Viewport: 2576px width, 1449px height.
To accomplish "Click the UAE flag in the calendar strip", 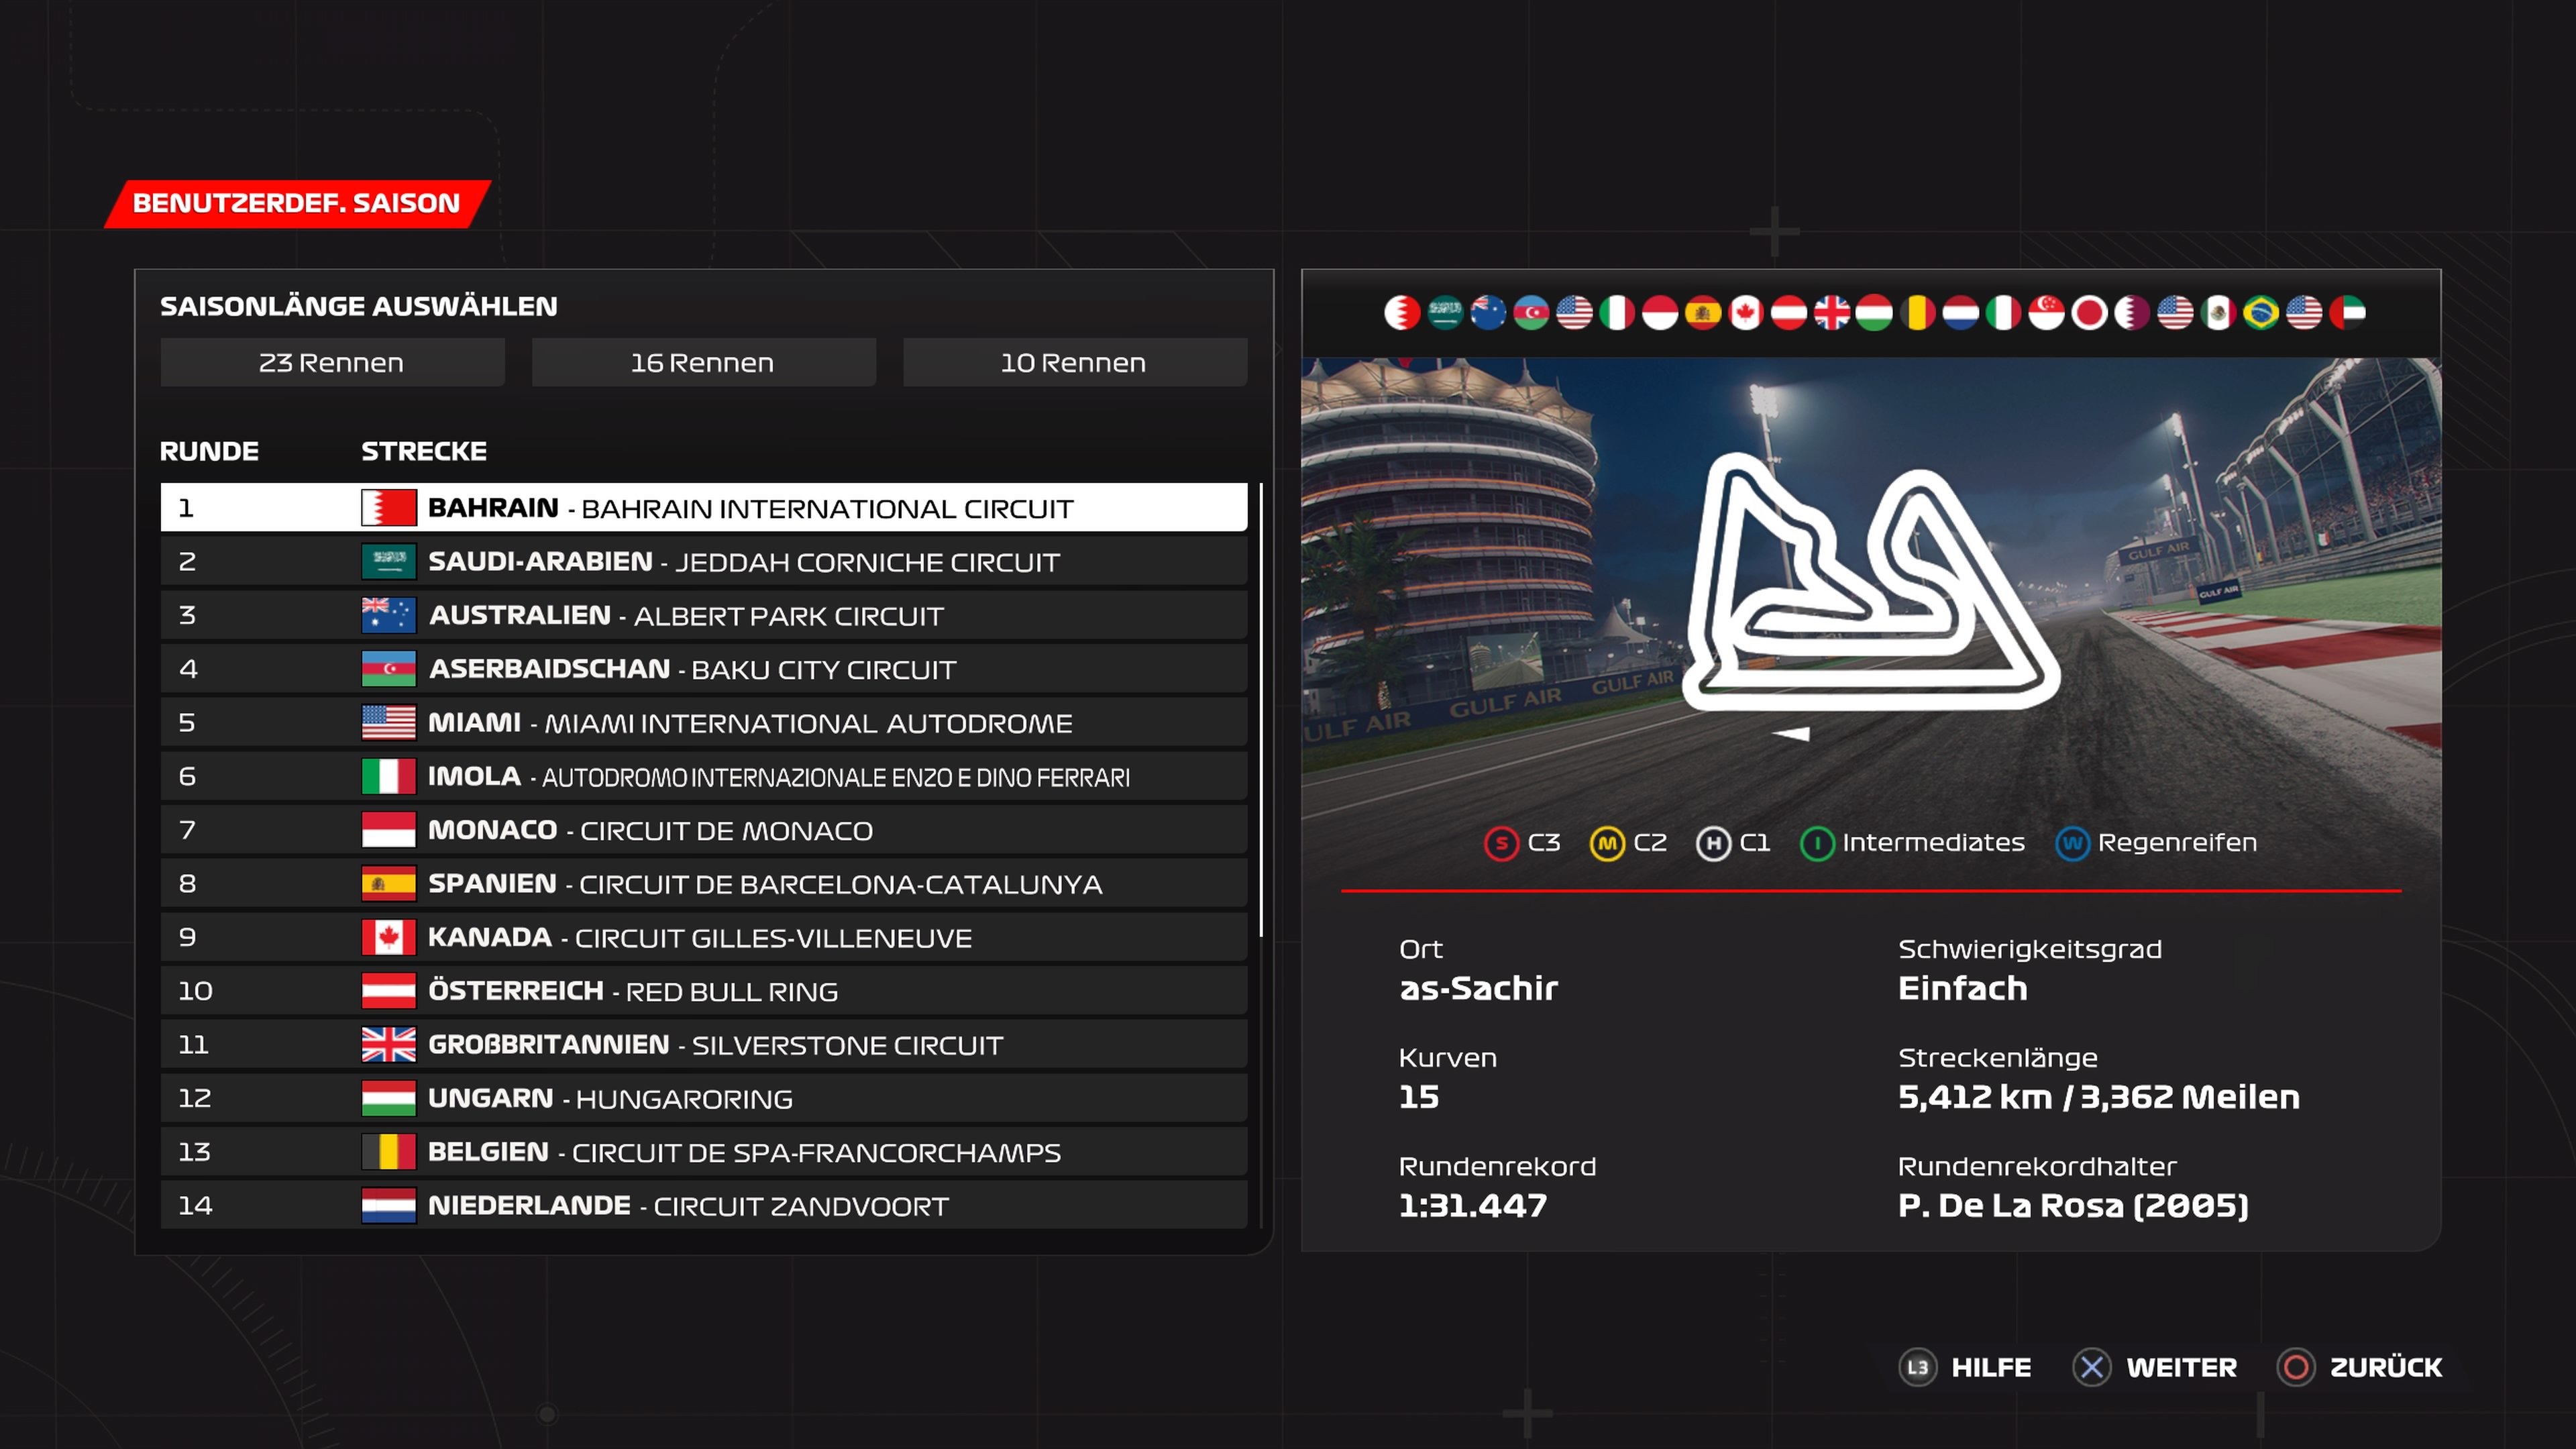I will click(2347, 313).
